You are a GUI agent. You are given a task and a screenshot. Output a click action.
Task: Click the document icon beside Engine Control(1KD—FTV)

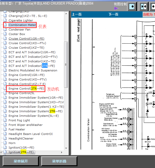(x=5, y=79)
